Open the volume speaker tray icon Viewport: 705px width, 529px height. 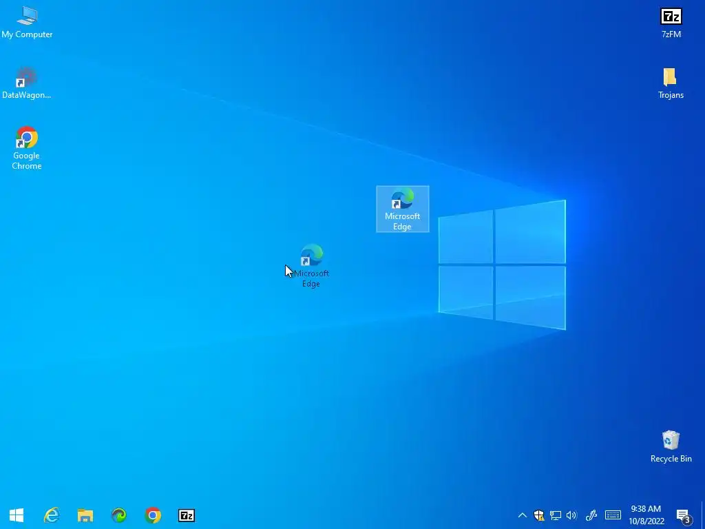coord(571,515)
